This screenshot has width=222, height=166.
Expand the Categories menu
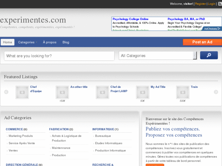pos(27,42)
